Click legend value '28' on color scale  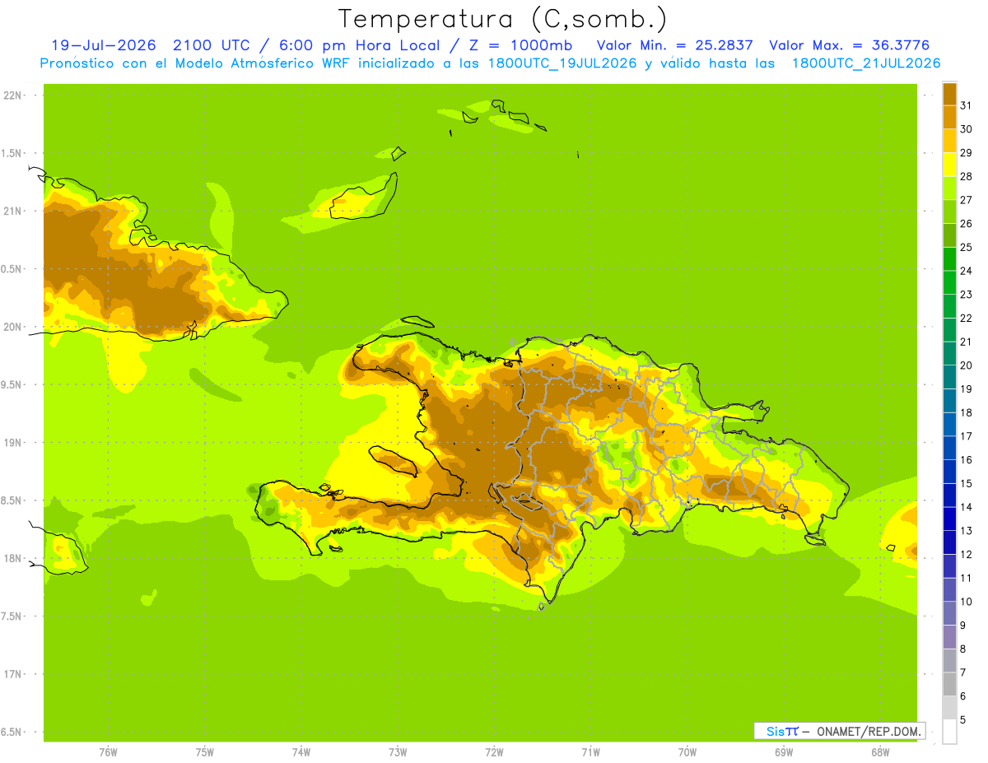[967, 176]
